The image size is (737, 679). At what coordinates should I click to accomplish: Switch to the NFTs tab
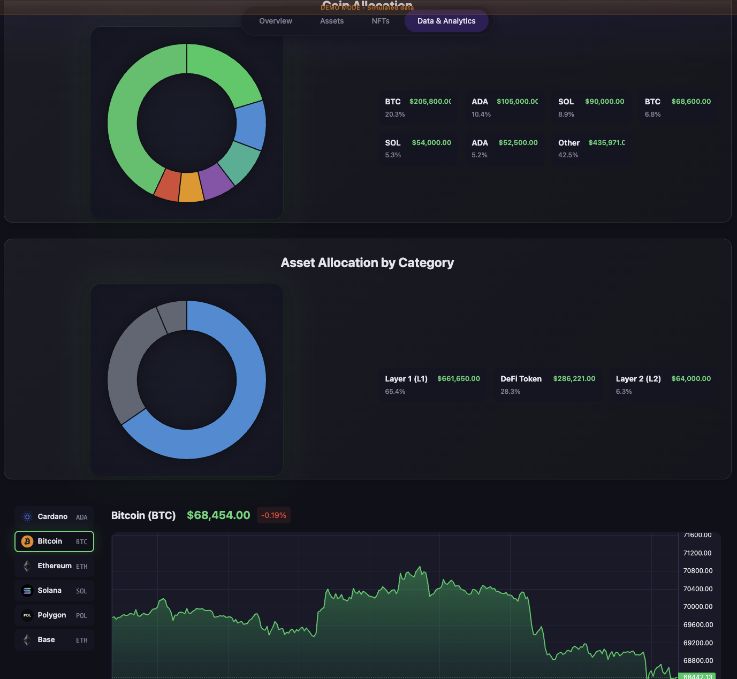click(x=380, y=21)
